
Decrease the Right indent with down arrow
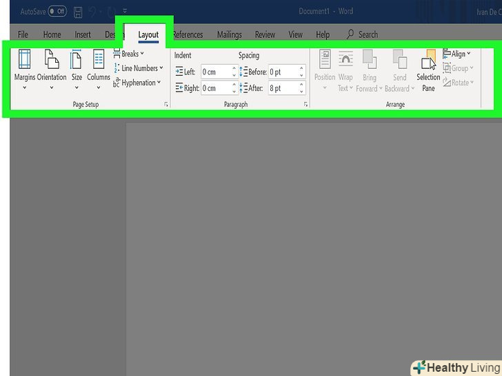pos(234,92)
